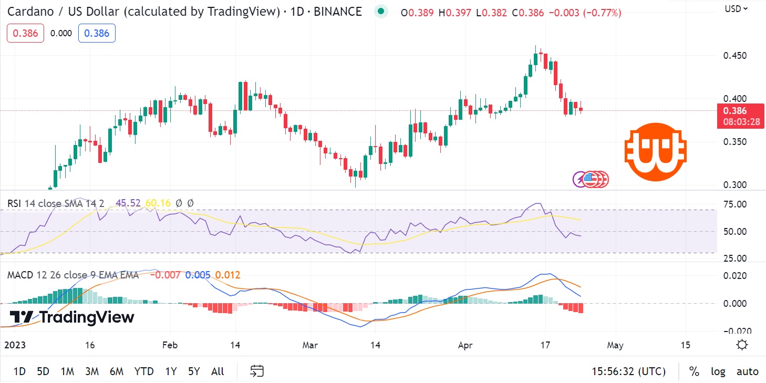Click the 0.450 price axis label
Image resolution: width=766 pixels, height=383 pixels.
click(736, 55)
